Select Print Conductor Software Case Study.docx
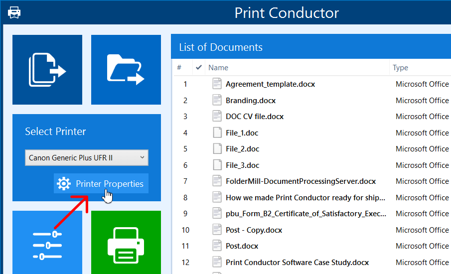The width and height of the screenshot is (451, 274). [x=297, y=263]
